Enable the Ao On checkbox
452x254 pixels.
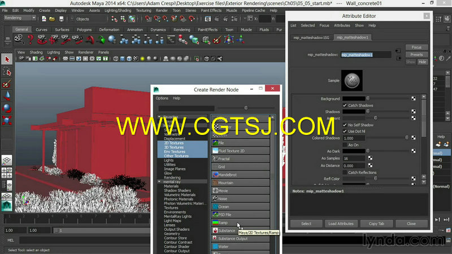pyautogui.click(x=345, y=145)
